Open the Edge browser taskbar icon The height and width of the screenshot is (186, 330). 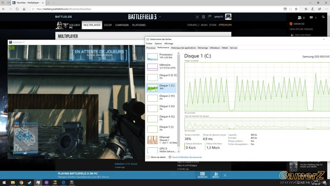(x=63, y=182)
